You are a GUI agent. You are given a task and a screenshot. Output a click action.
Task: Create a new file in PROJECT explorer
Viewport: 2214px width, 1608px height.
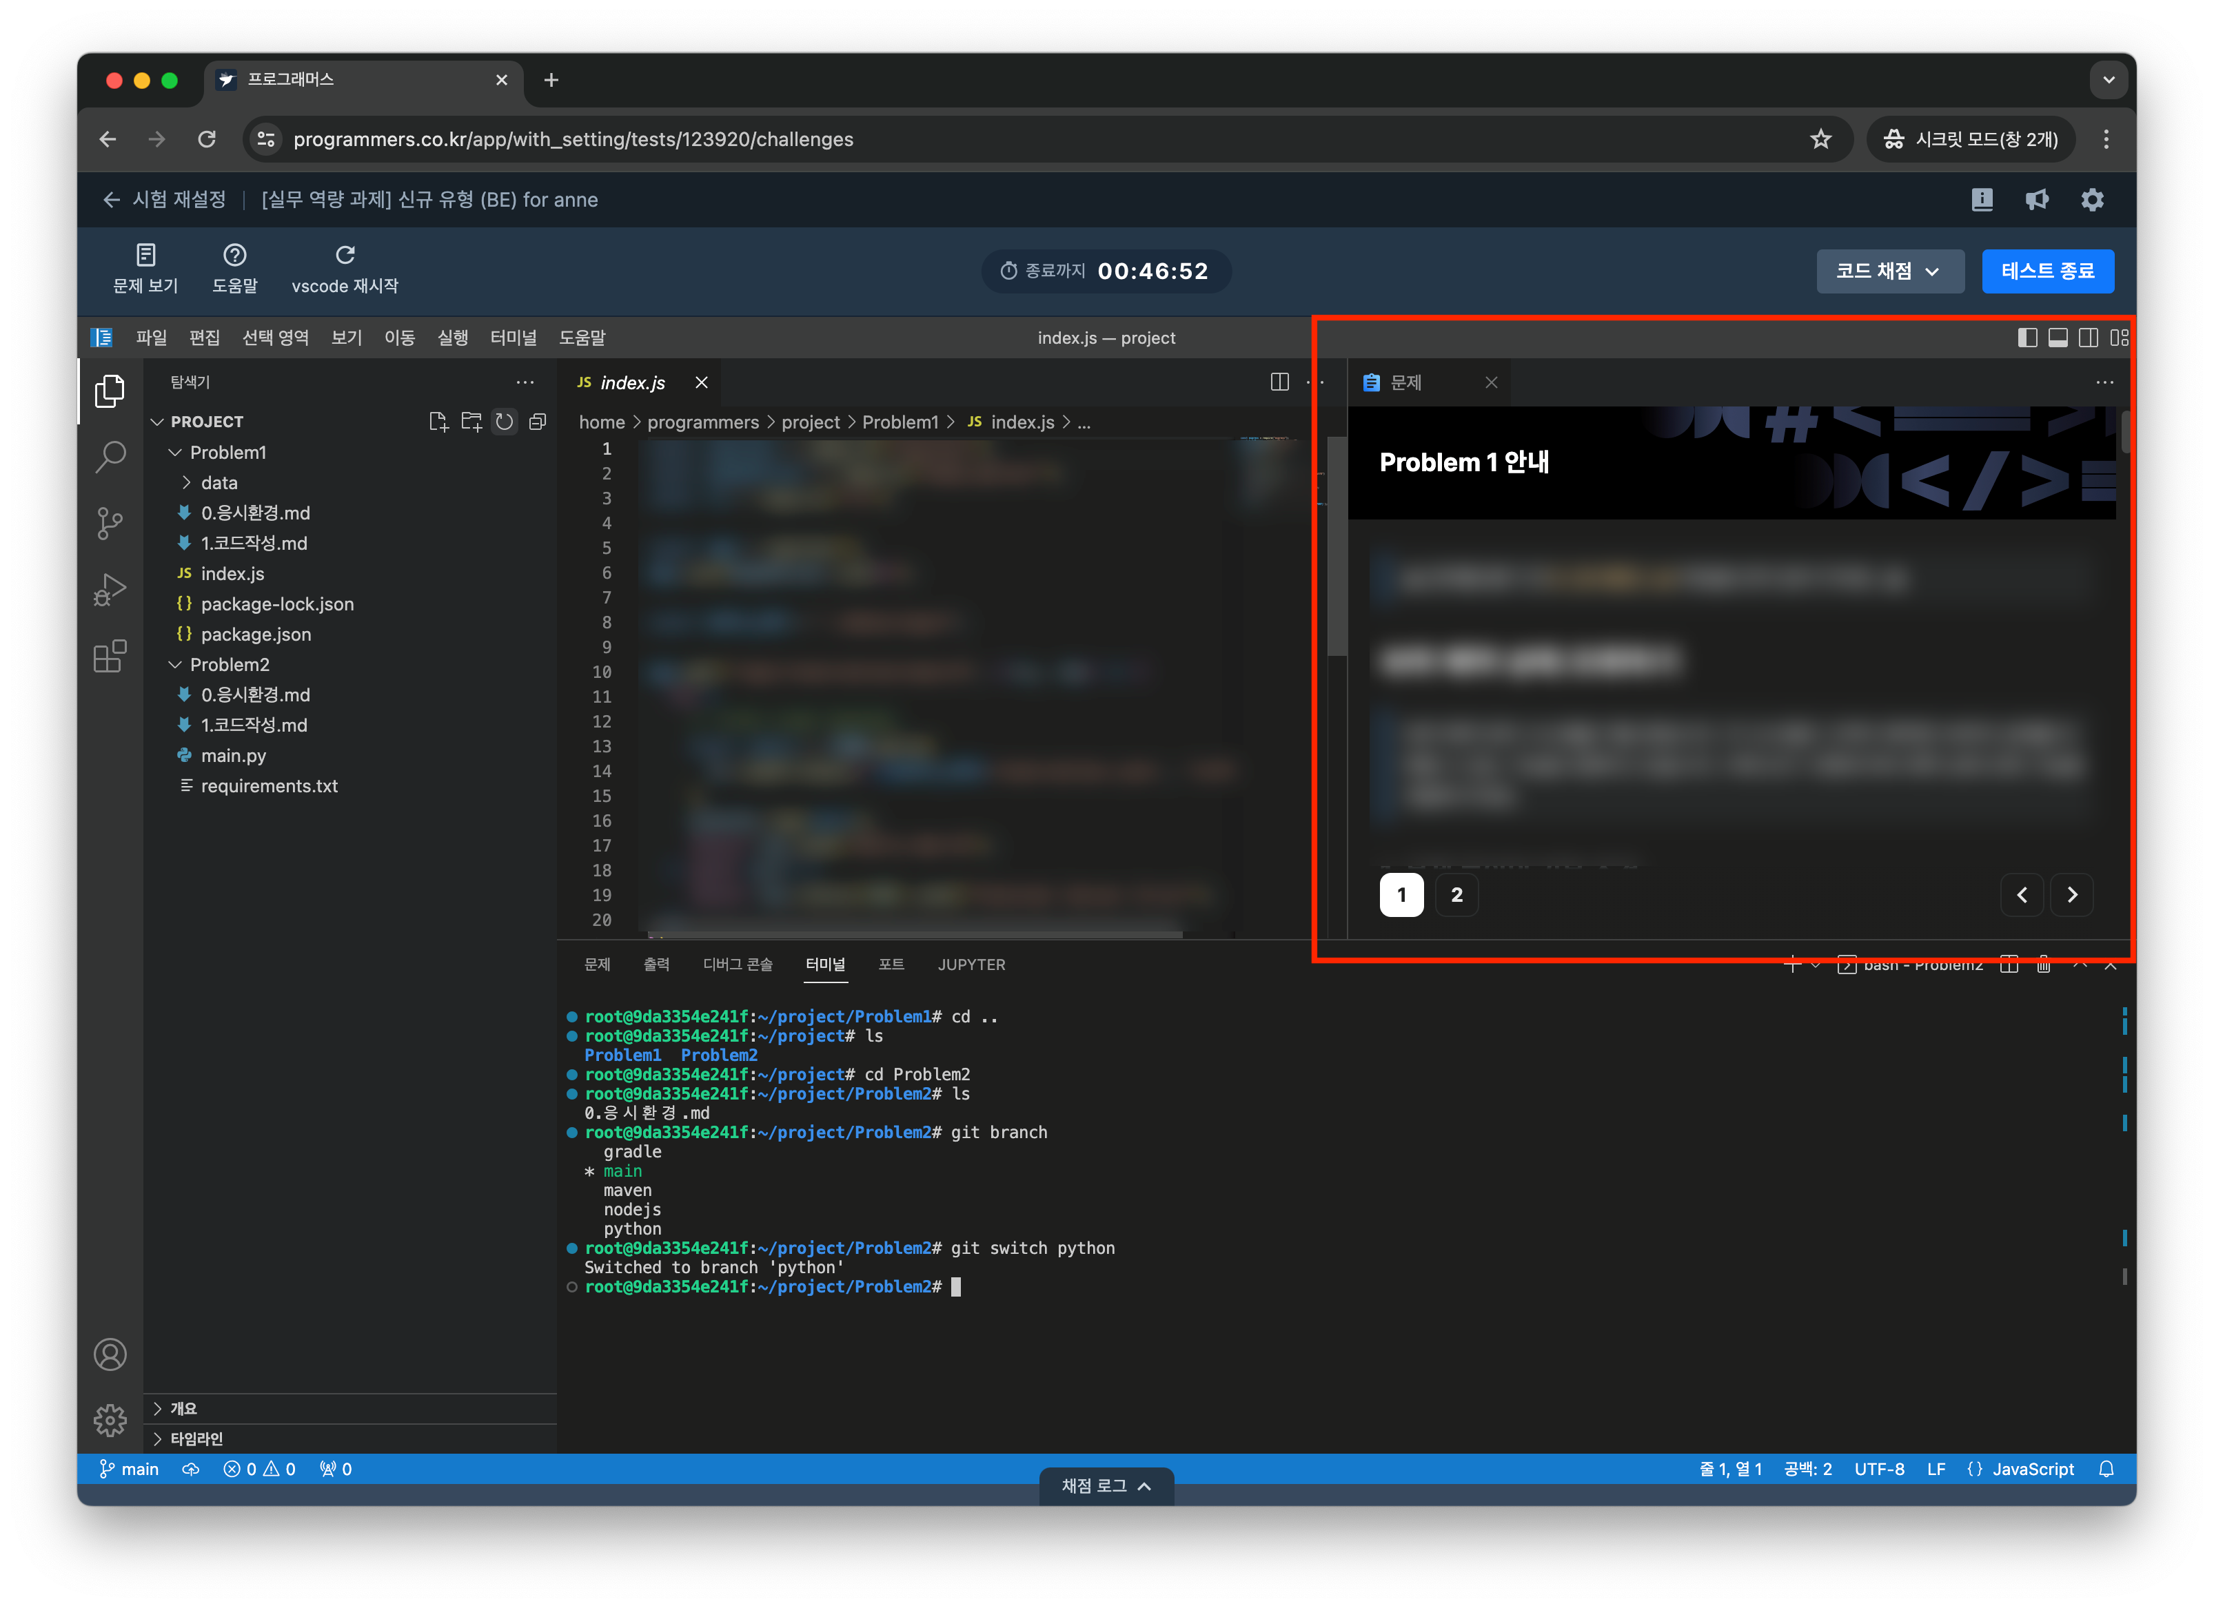tap(438, 422)
